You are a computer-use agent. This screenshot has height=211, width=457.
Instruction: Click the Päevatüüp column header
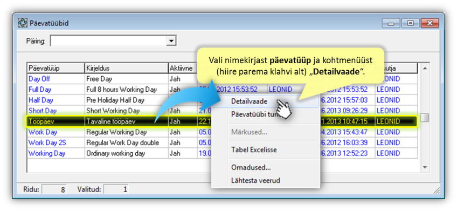coord(56,69)
